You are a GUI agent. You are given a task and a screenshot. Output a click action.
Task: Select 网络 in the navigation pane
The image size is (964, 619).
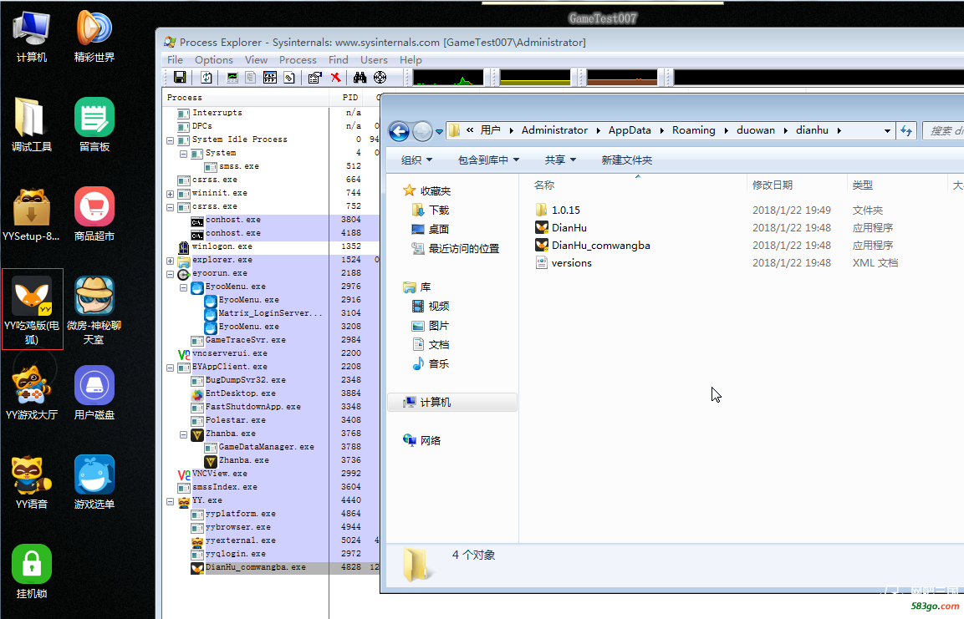[x=421, y=440]
